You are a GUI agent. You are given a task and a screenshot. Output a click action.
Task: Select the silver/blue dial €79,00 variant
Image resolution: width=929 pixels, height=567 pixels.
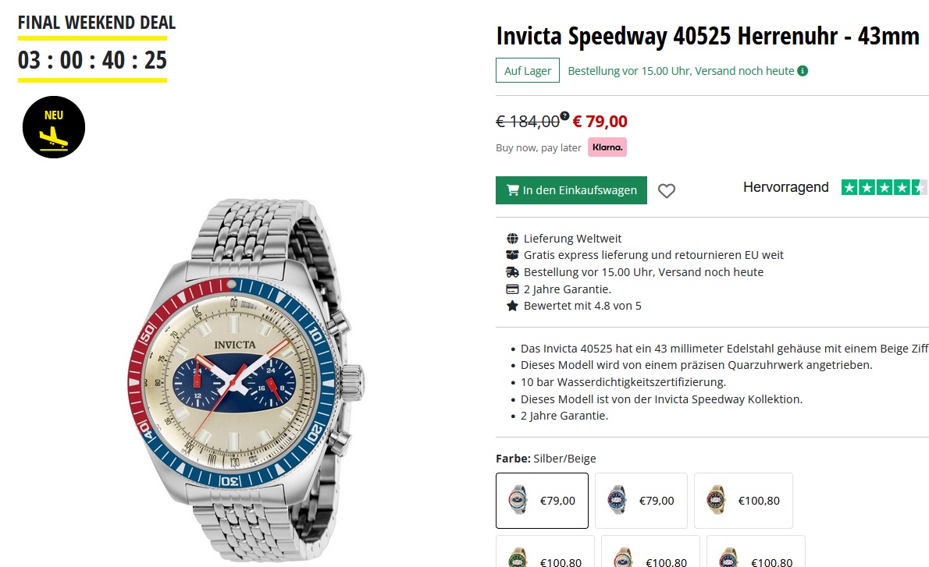pyautogui.click(x=641, y=501)
